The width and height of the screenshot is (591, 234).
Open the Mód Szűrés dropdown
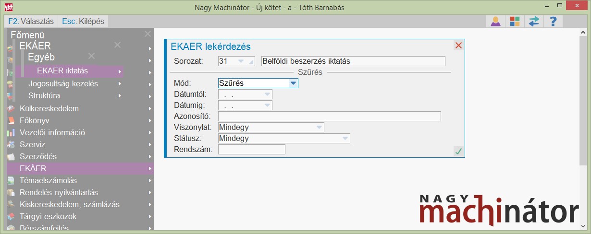[293, 83]
